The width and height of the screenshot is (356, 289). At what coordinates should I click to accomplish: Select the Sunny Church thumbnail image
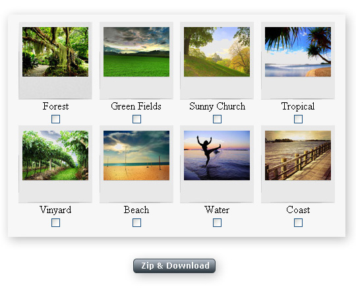click(x=217, y=52)
